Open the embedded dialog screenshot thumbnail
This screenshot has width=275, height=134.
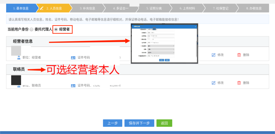(x=164, y=43)
